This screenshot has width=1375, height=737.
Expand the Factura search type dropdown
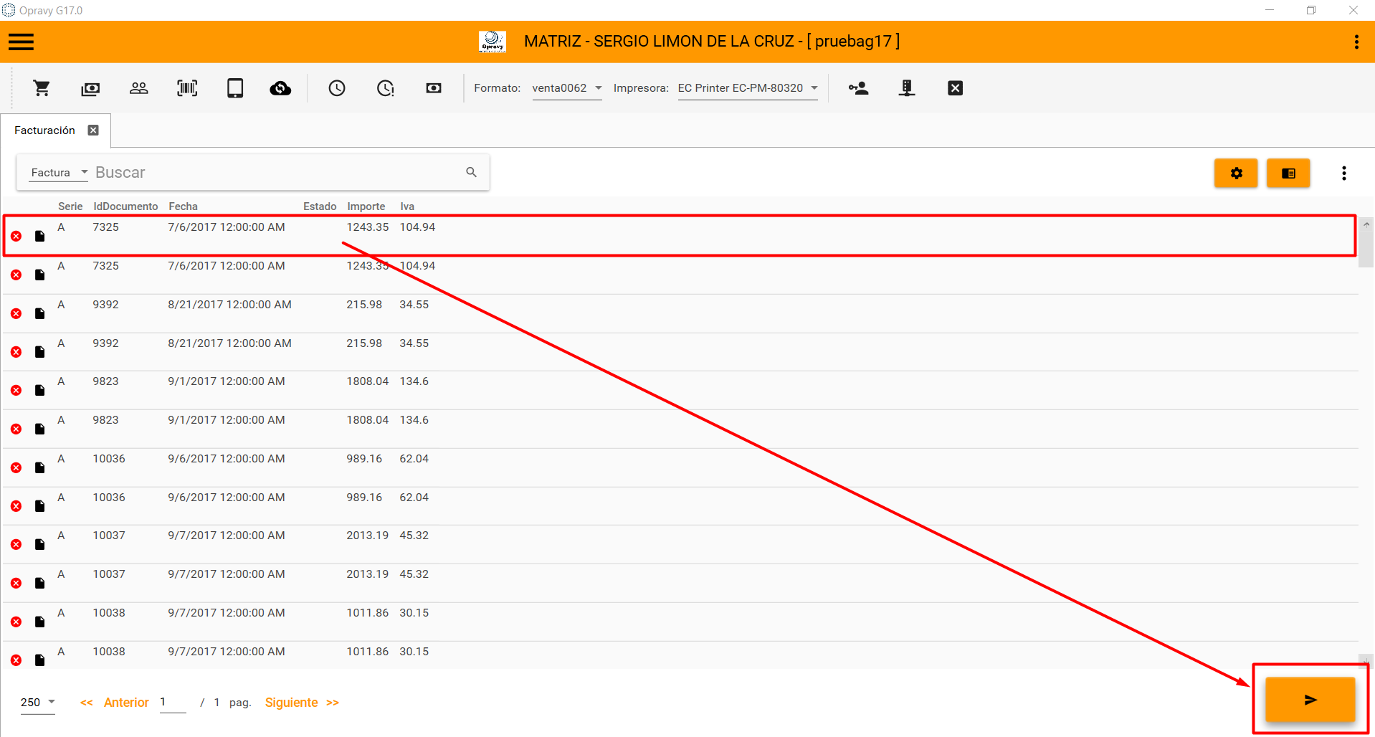pos(59,173)
